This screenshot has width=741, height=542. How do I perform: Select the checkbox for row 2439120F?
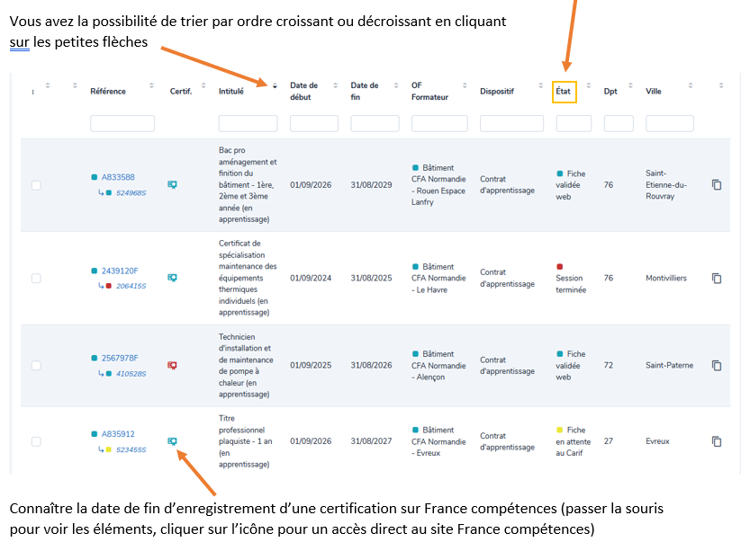point(36,279)
